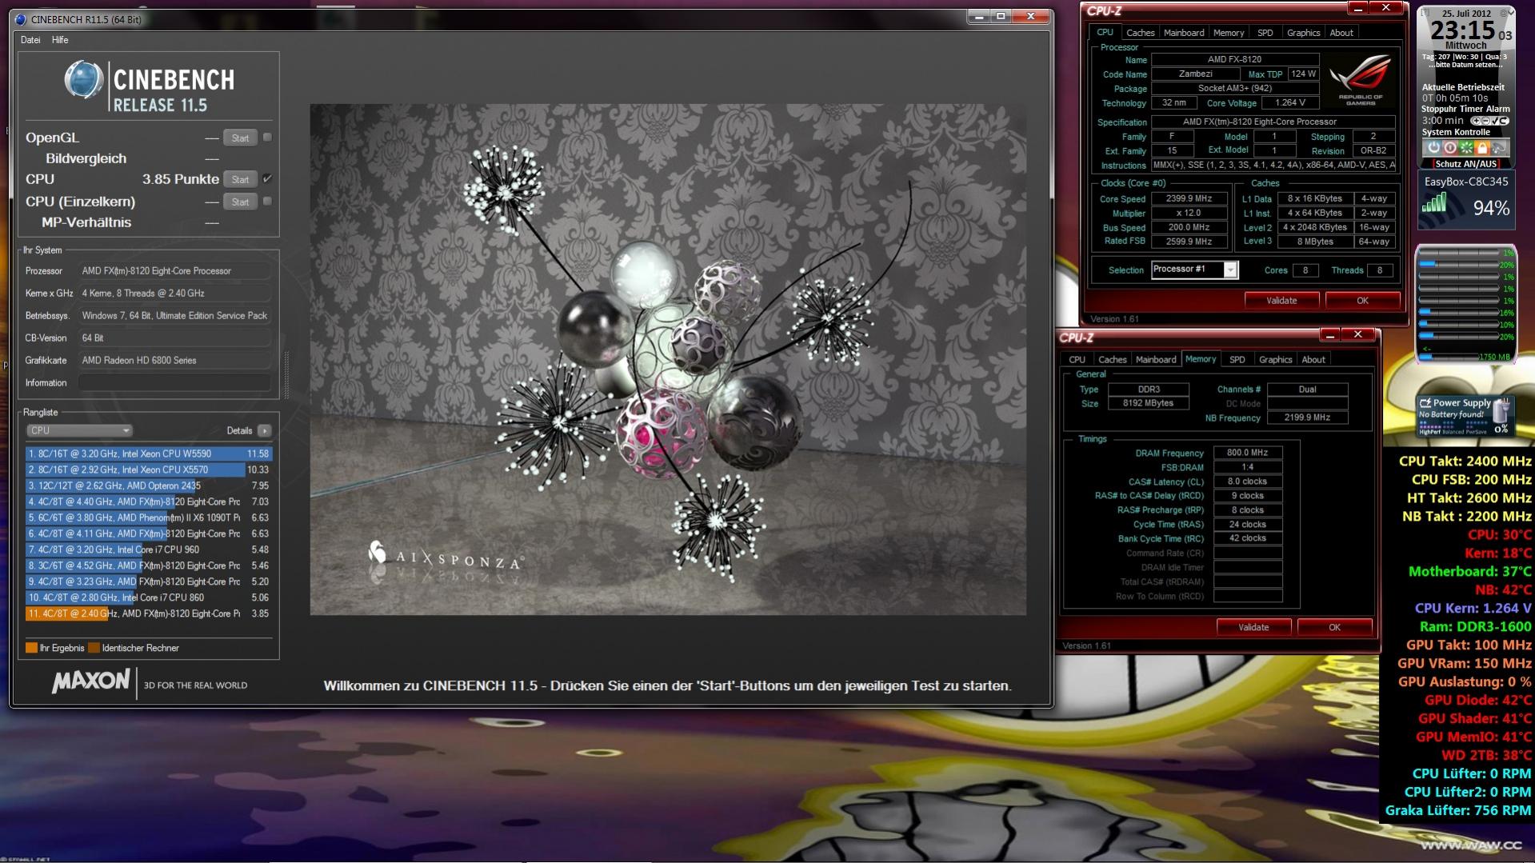Open the Datei menu
This screenshot has height=863, width=1535.
(30, 40)
